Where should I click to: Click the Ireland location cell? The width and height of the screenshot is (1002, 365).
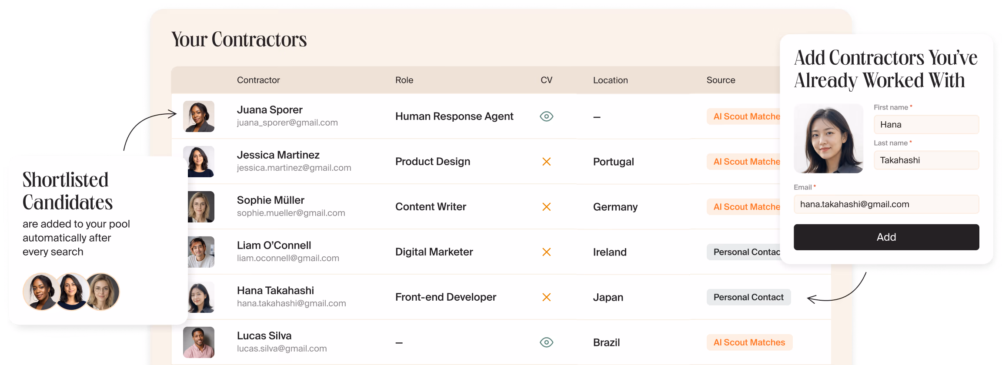coord(610,252)
